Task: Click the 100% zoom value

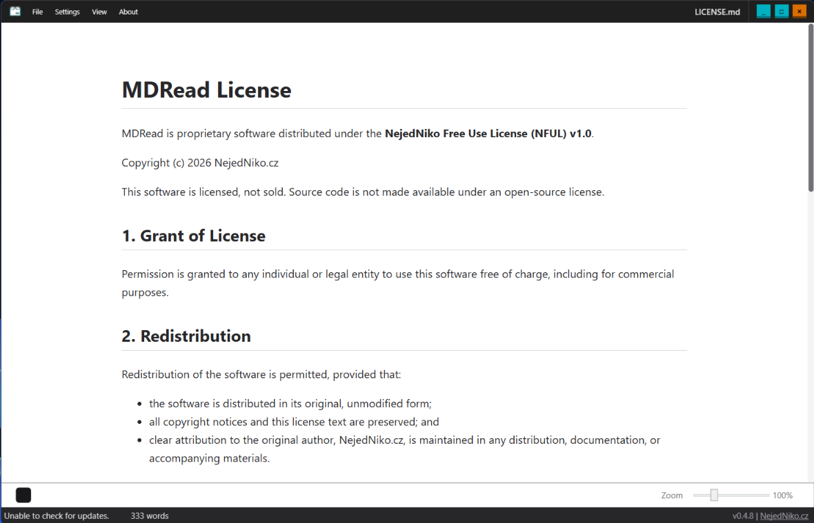Action: point(782,495)
